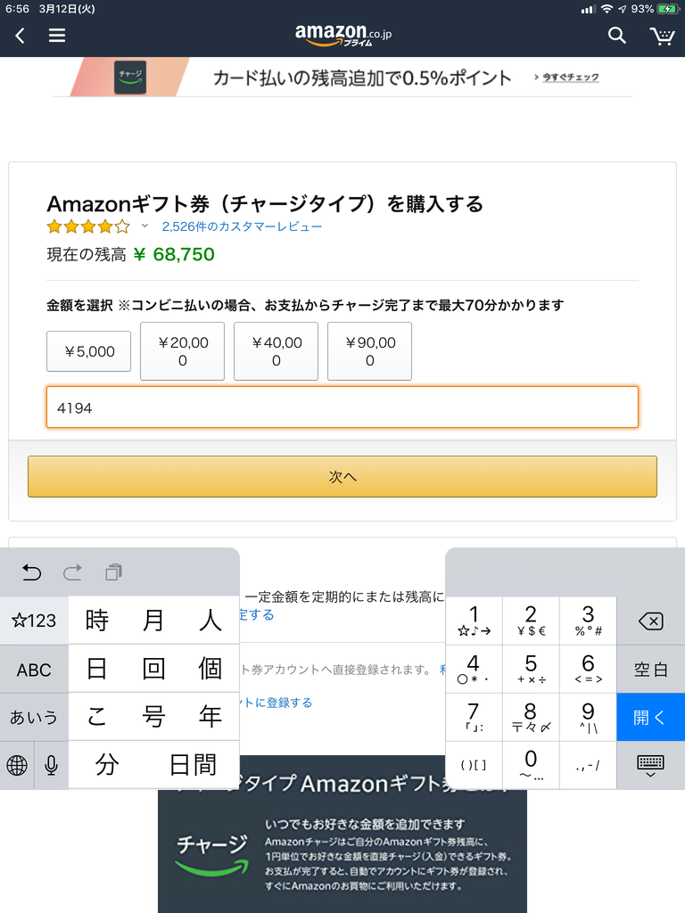Image resolution: width=685 pixels, height=913 pixels.
Task: Tap the number 3 key
Action: tap(588, 621)
